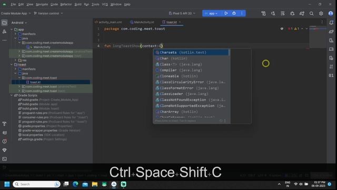Image resolution: width=337 pixels, height=190 pixels.
Task: Collapse the Gradle Scripts node
Action: tap(12, 95)
